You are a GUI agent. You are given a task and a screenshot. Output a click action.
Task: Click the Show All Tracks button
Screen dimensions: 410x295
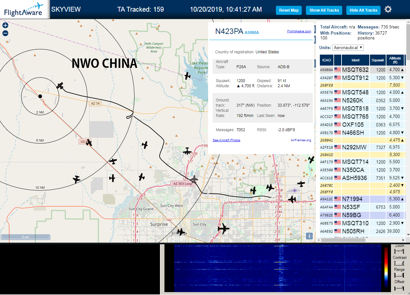click(x=324, y=10)
